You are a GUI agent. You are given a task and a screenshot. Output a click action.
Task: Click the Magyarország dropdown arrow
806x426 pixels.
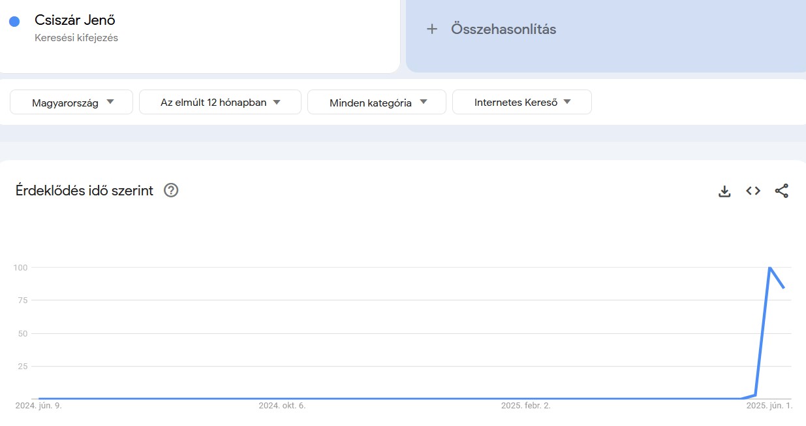[x=112, y=102]
